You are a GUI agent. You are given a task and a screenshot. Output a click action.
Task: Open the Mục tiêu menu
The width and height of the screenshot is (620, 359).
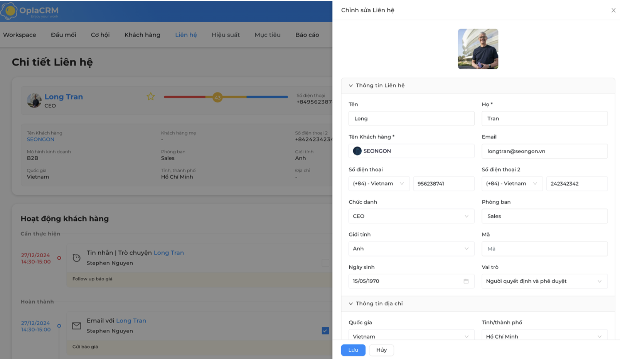pos(268,35)
